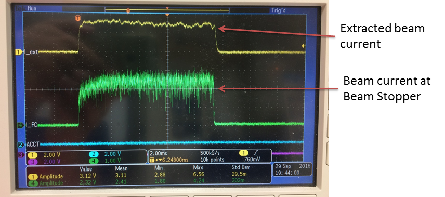
Task: Click the orange trigger position arrow at top center
Action: tap(167, 14)
